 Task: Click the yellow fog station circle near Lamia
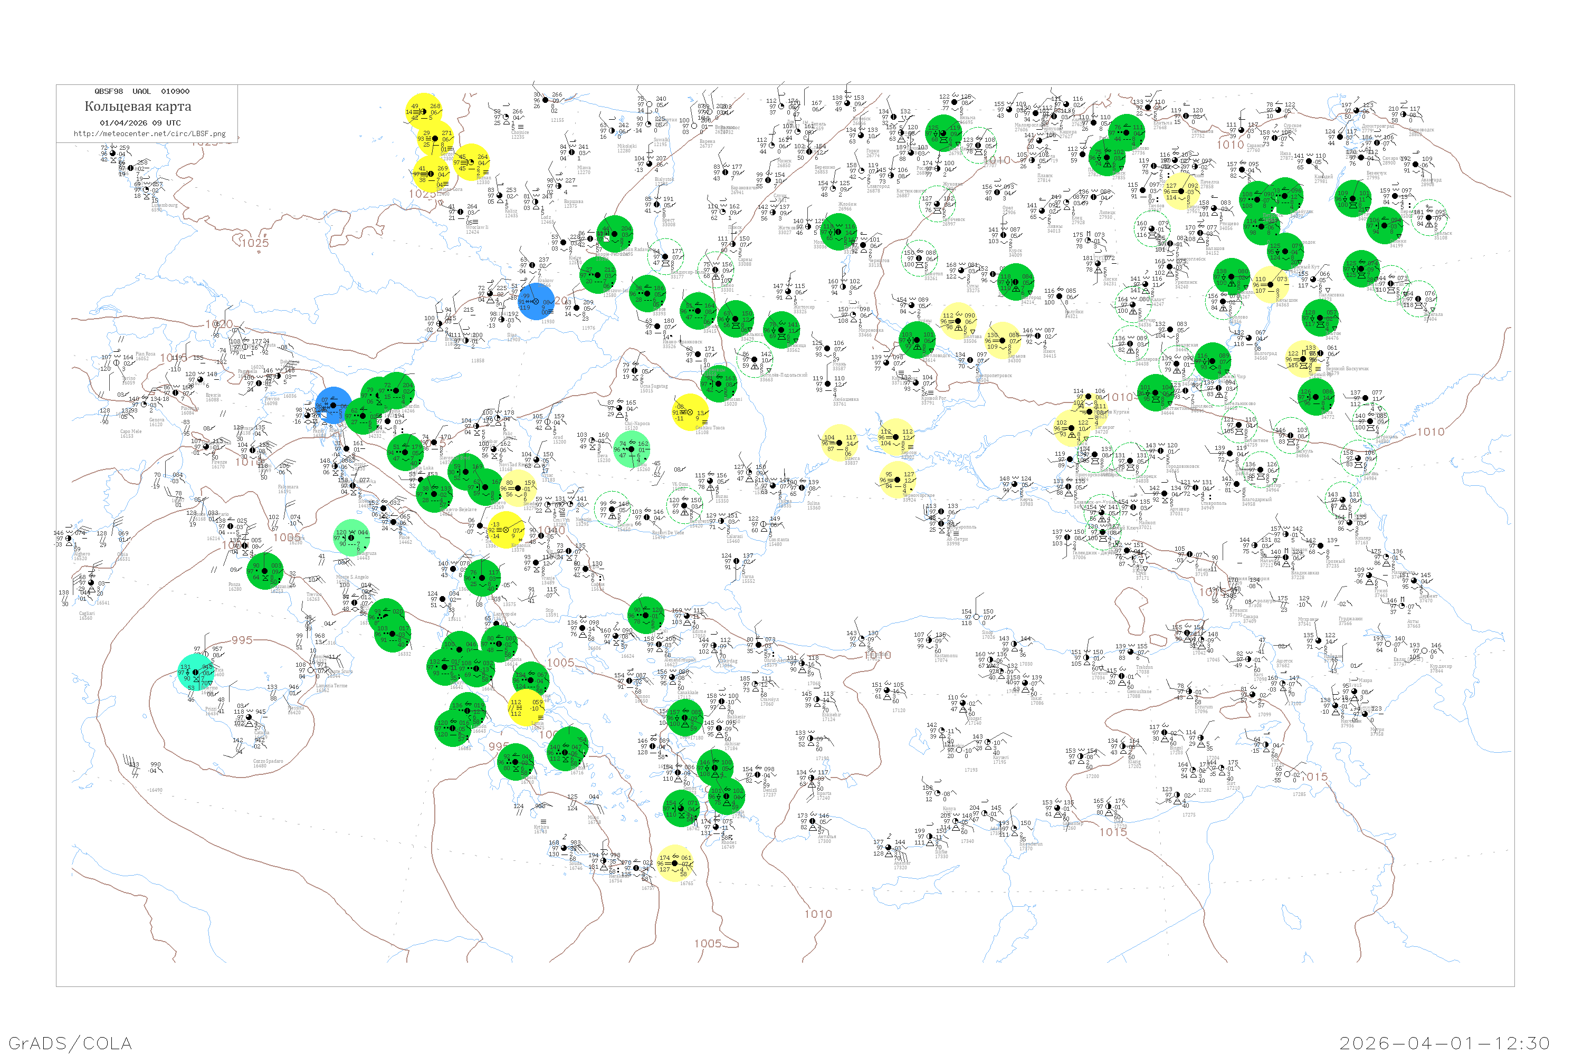526,708
